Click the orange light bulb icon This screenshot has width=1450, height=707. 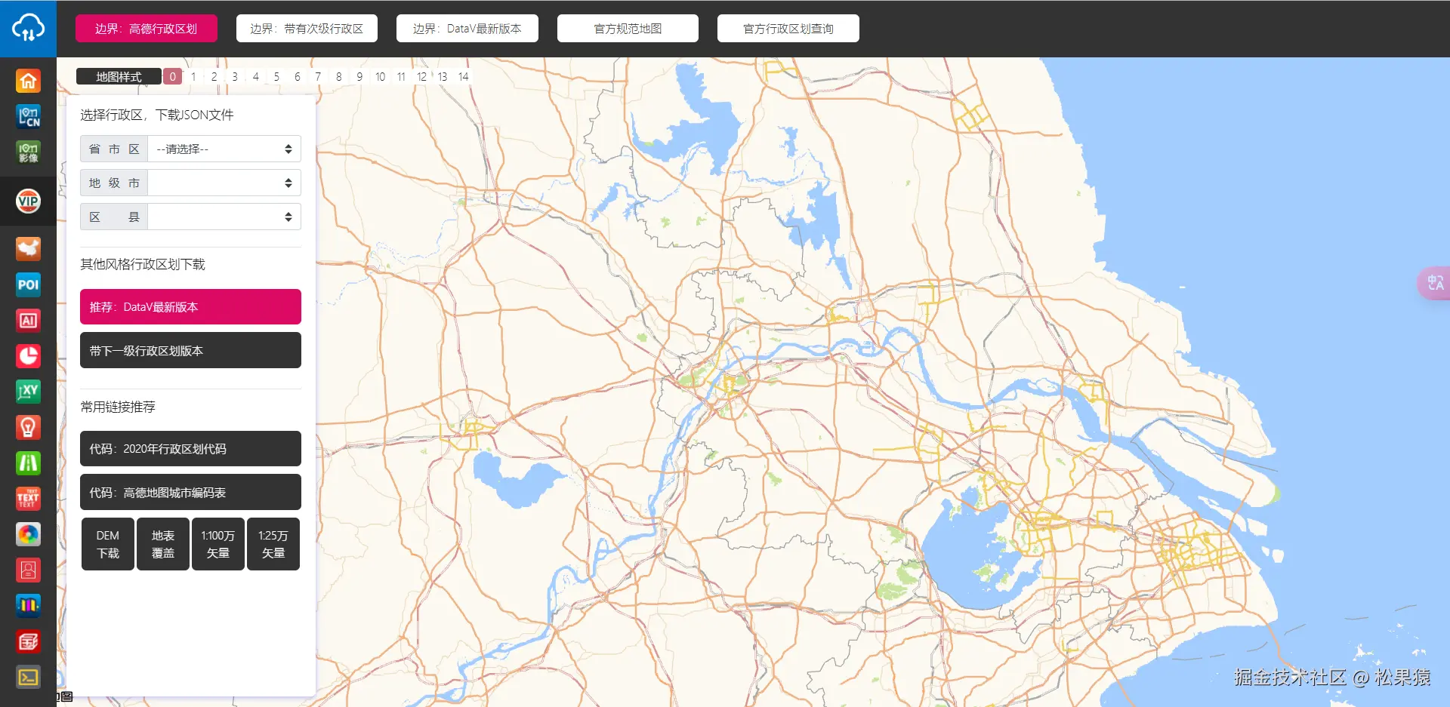(x=28, y=427)
